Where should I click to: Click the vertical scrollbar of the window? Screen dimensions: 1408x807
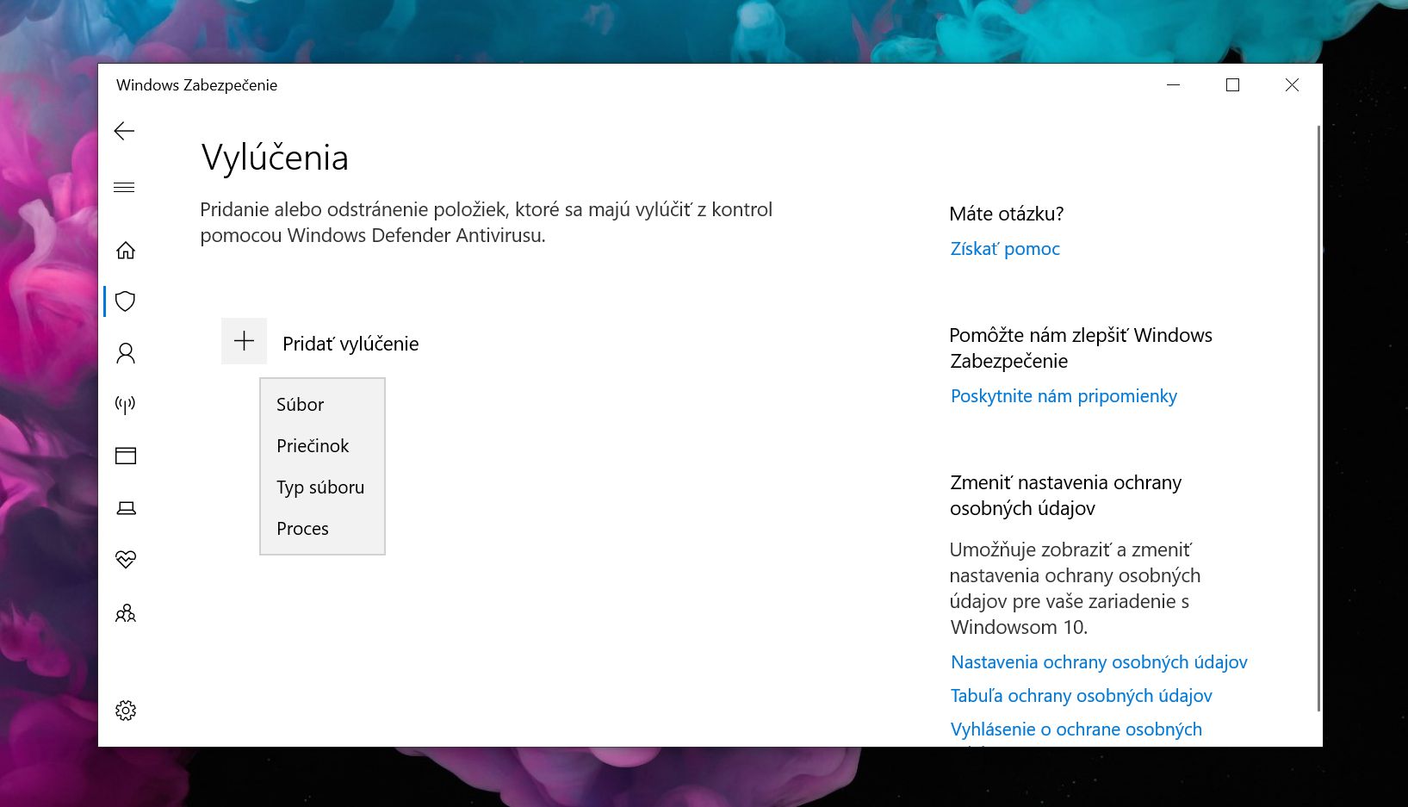click(1318, 419)
